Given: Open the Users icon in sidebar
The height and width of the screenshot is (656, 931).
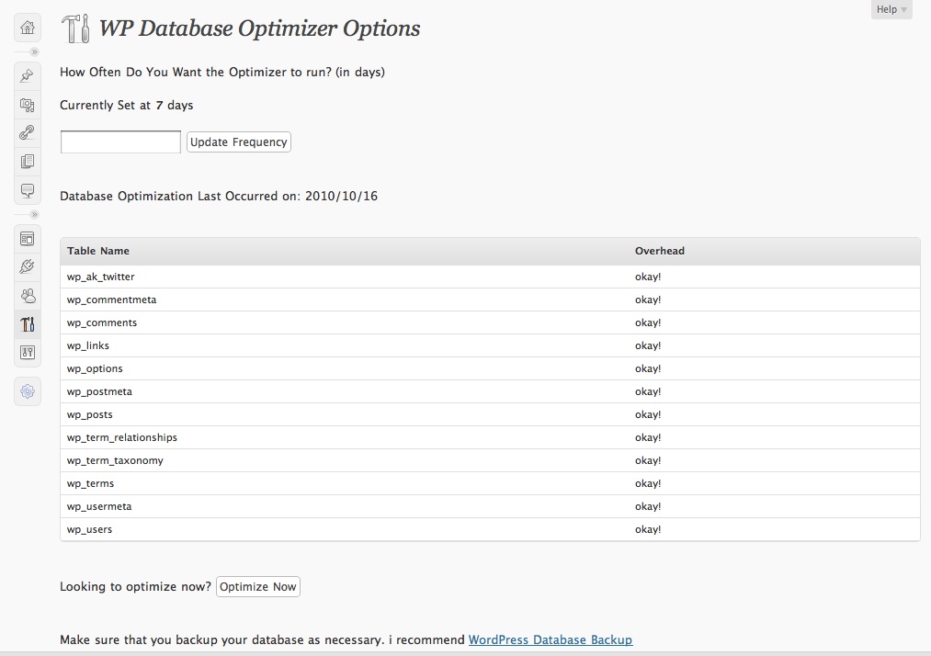Looking at the screenshot, I should click(x=28, y=295).
